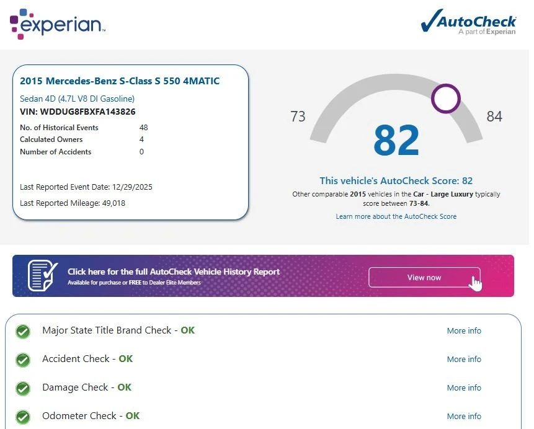The image size is (534, 429).
Task: Click the No. of Historical Events row
Action: click(84, 128)
